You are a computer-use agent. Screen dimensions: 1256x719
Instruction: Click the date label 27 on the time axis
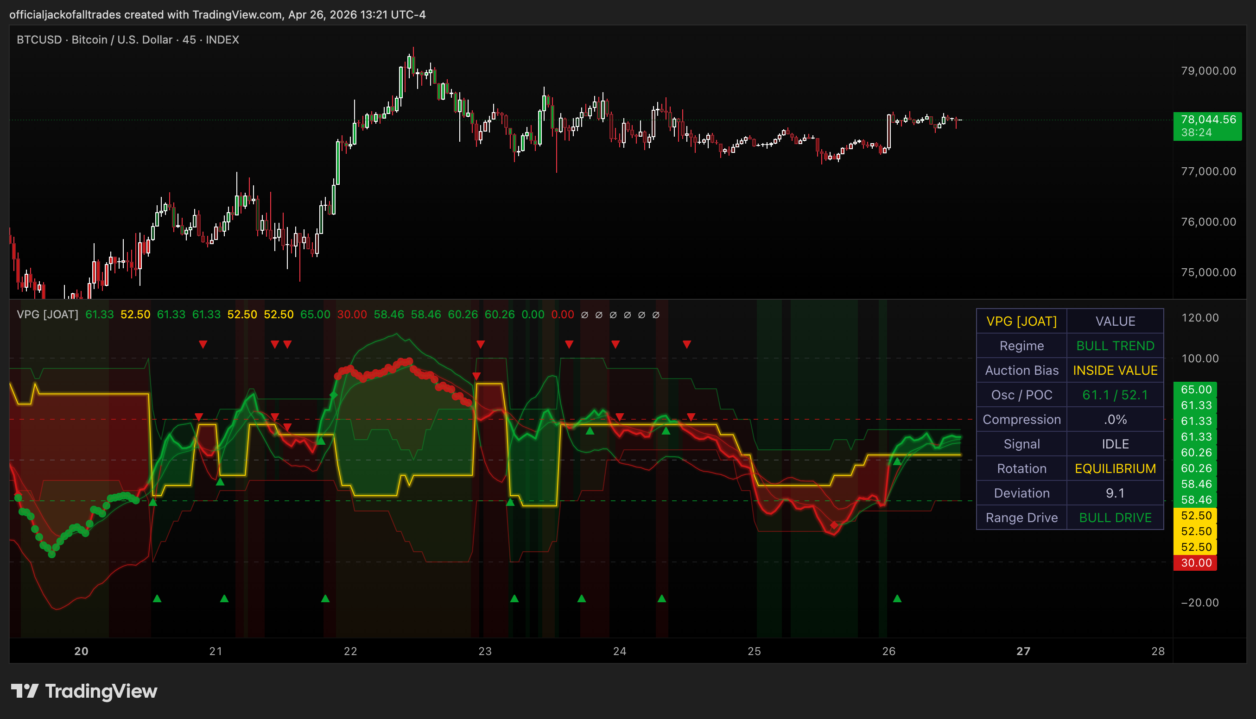pos(1023,651)
